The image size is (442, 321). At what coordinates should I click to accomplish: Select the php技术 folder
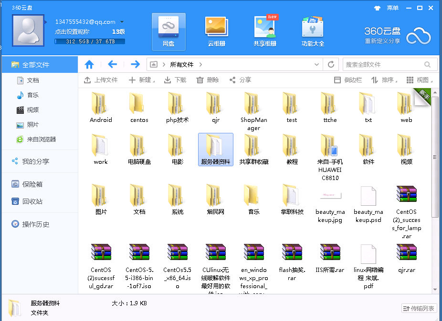(x=177, y=108)
